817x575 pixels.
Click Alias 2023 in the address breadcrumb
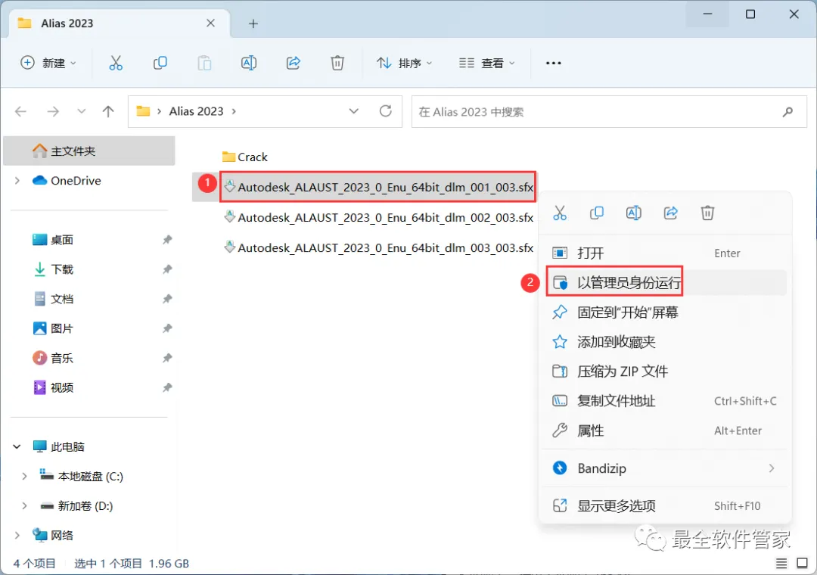coord(197,111)
